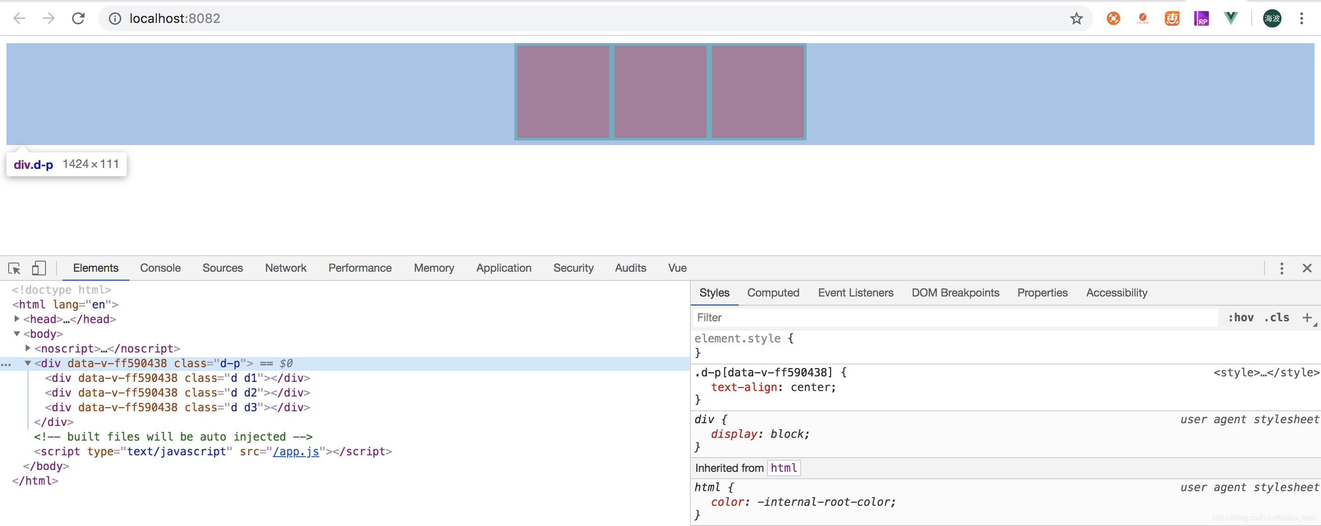Viewport: 1321px width, 526px height.
Task: Click the browser forward arrow
Action: pos(49,18)
